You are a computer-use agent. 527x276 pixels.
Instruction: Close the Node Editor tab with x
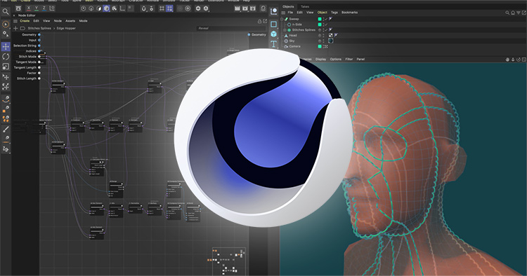[x=14, y=15]
